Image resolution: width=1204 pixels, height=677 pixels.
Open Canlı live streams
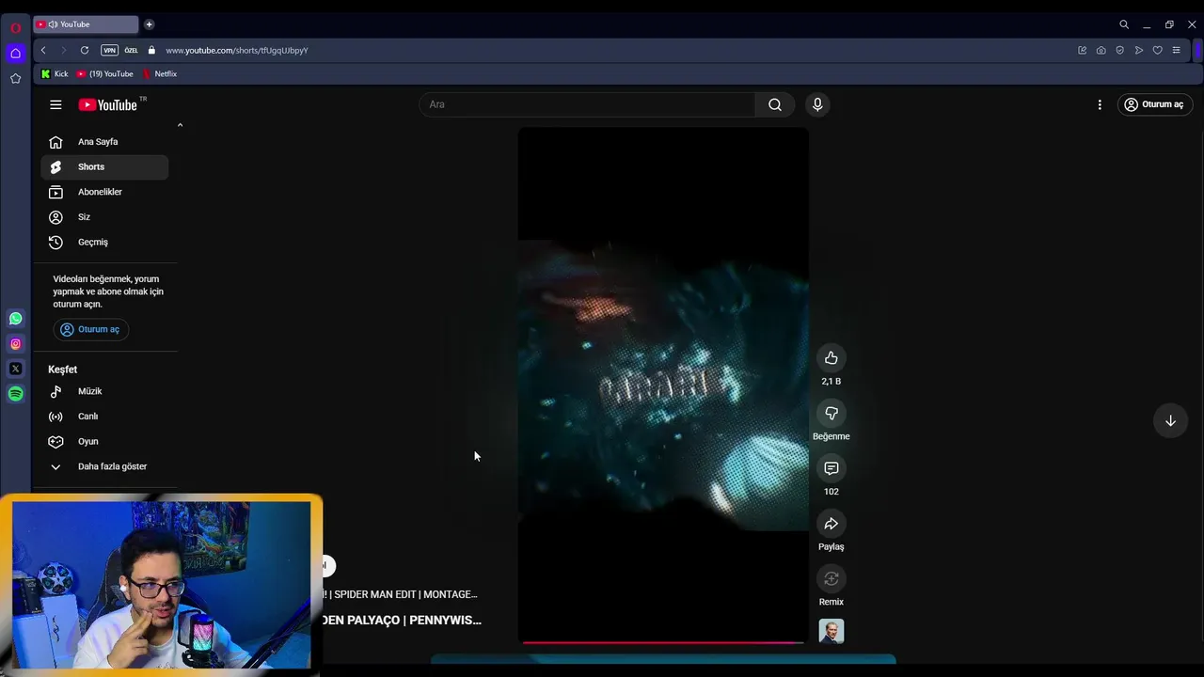104,417
